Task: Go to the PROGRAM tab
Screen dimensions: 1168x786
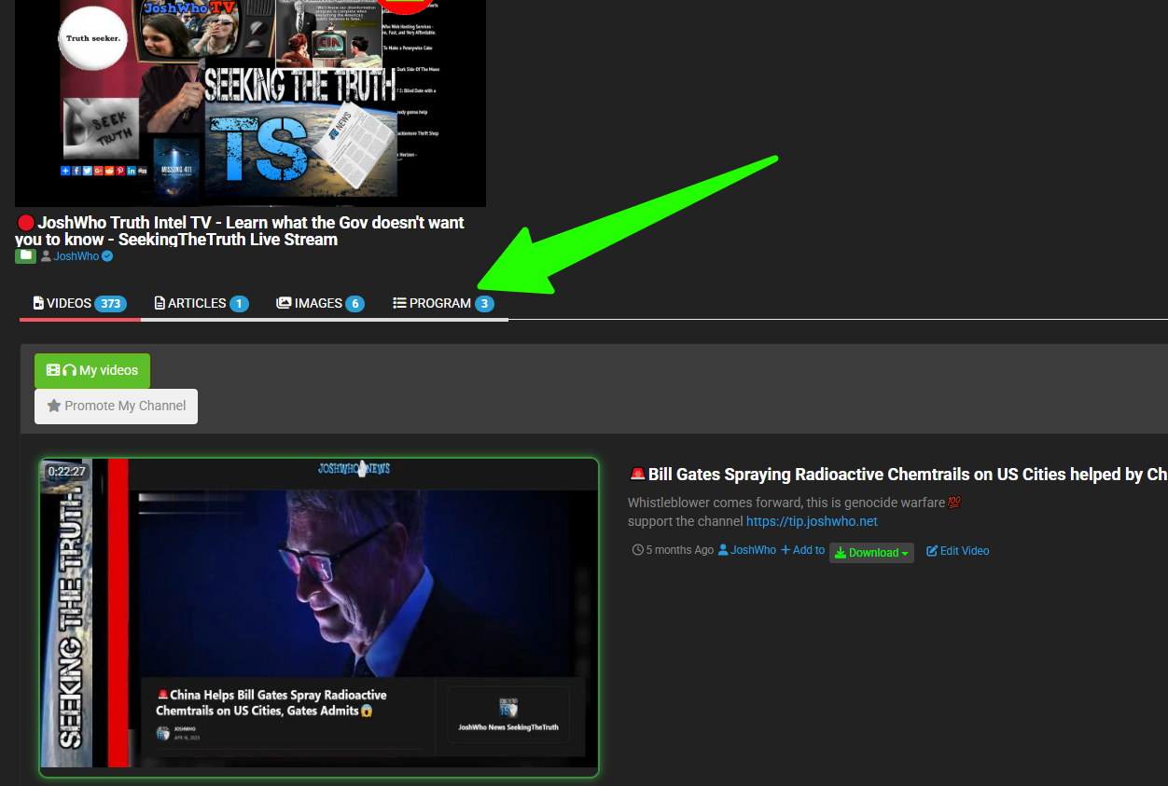Action: (442, 303)
